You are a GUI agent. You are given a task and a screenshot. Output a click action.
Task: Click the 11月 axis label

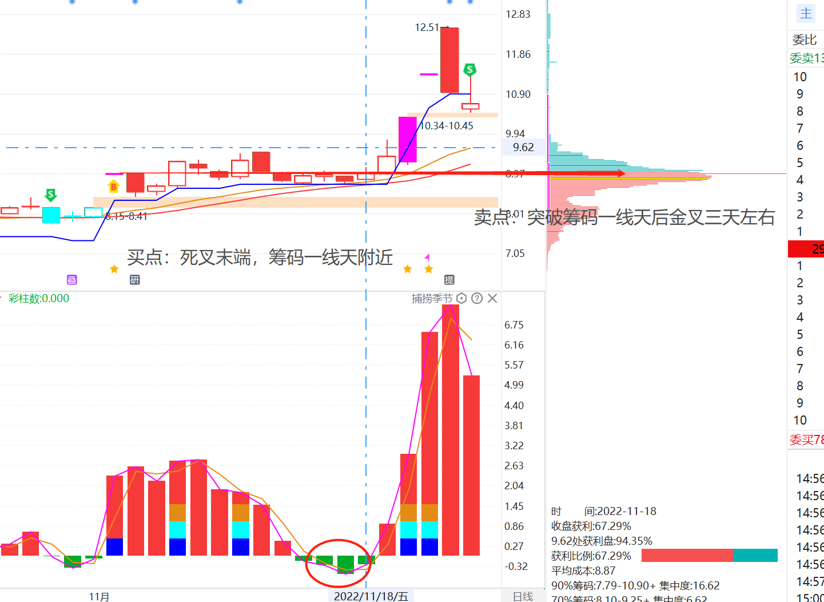click(x=99, y=596)
